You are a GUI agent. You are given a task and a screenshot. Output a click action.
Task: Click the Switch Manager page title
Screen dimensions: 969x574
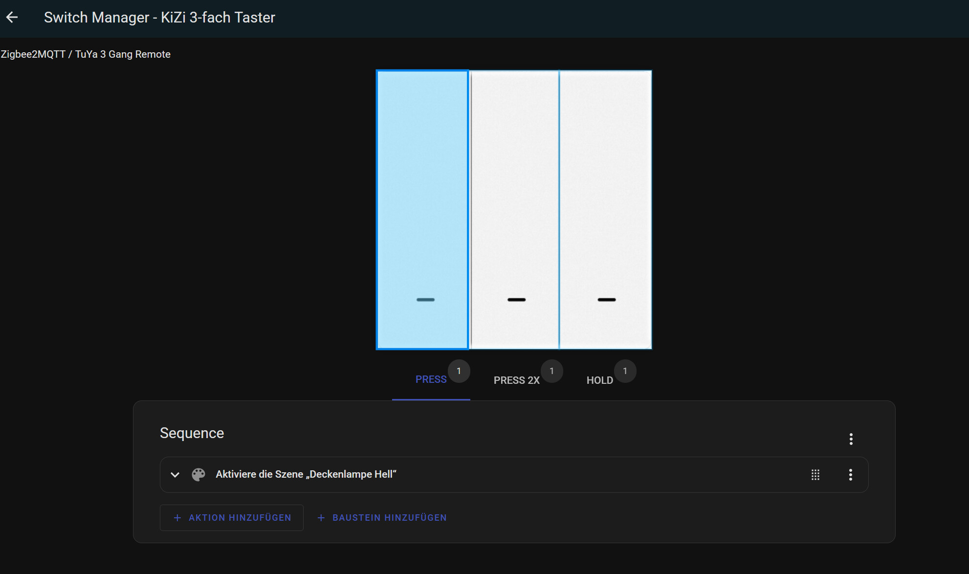click(159, 18)
